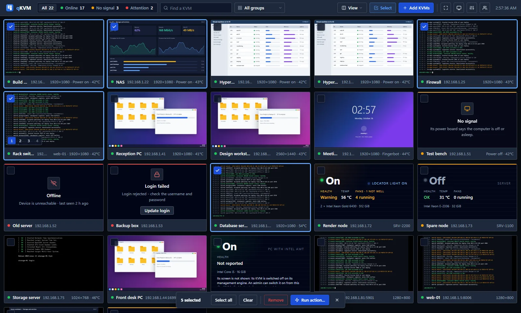Viewport: 521px width, 313px height.
Task: Click the Add KVMs button
Action: 416,8
